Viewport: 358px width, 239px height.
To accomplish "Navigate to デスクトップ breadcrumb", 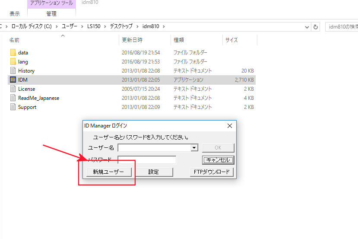I will point(121,26).
